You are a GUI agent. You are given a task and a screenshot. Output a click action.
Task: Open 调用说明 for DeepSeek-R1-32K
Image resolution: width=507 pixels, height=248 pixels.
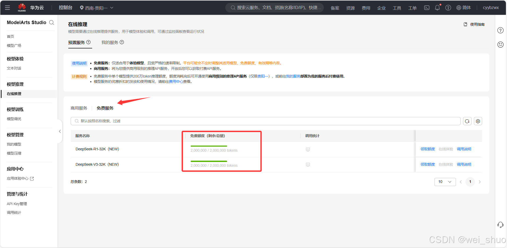(x=464, y=149)
